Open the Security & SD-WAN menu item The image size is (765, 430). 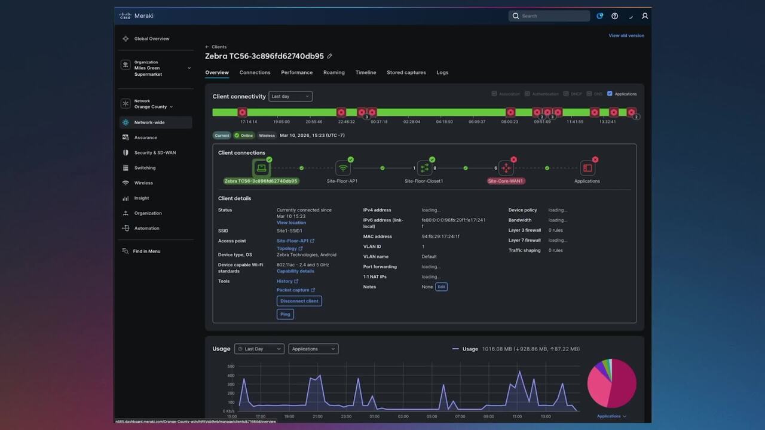point(155,153)
